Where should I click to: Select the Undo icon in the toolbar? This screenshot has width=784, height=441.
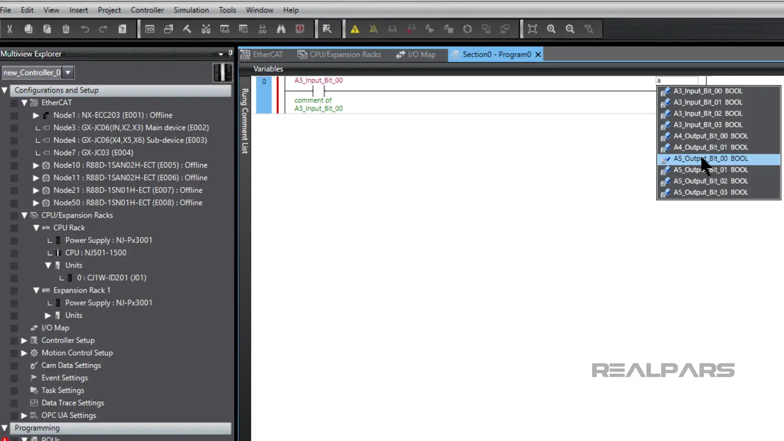[85, 29]
